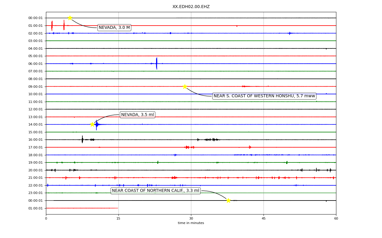Click the 15 tick label on the time axis
Viewport: 382px width, 238px height.
tap(118, 219)
